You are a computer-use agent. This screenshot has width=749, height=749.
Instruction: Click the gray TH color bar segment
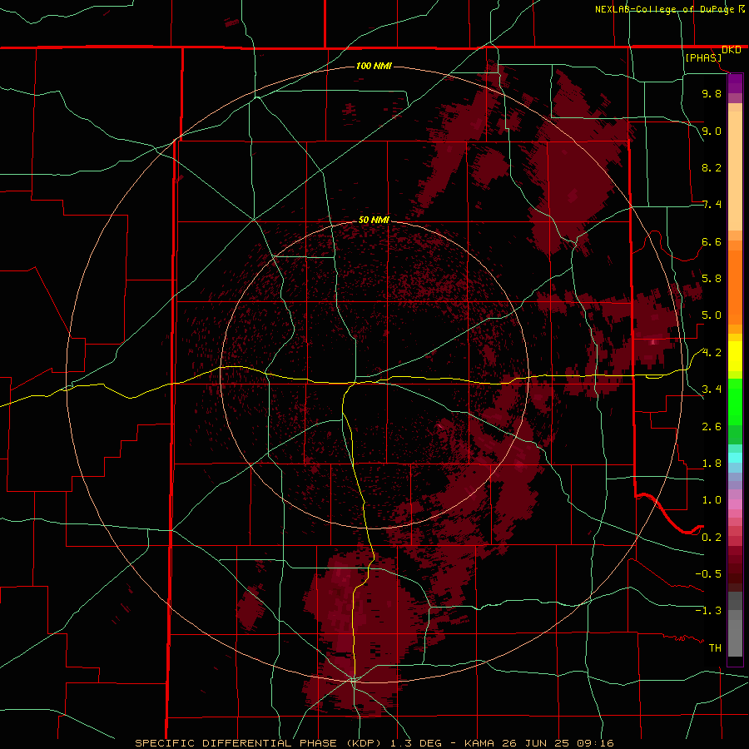click(735, 637)
